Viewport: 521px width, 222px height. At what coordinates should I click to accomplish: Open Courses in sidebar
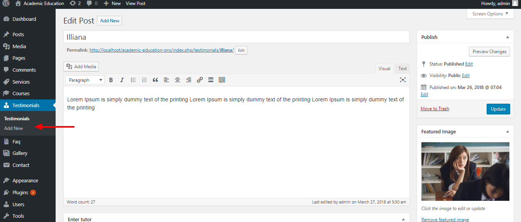(x=28, y=93)
